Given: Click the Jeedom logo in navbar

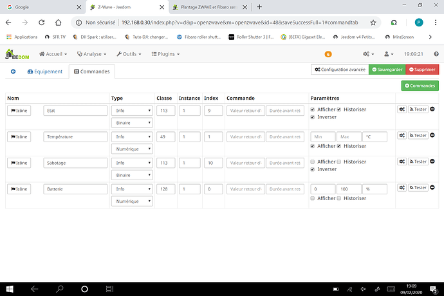Looking at the screenshot, I should (x=17, y=54).
